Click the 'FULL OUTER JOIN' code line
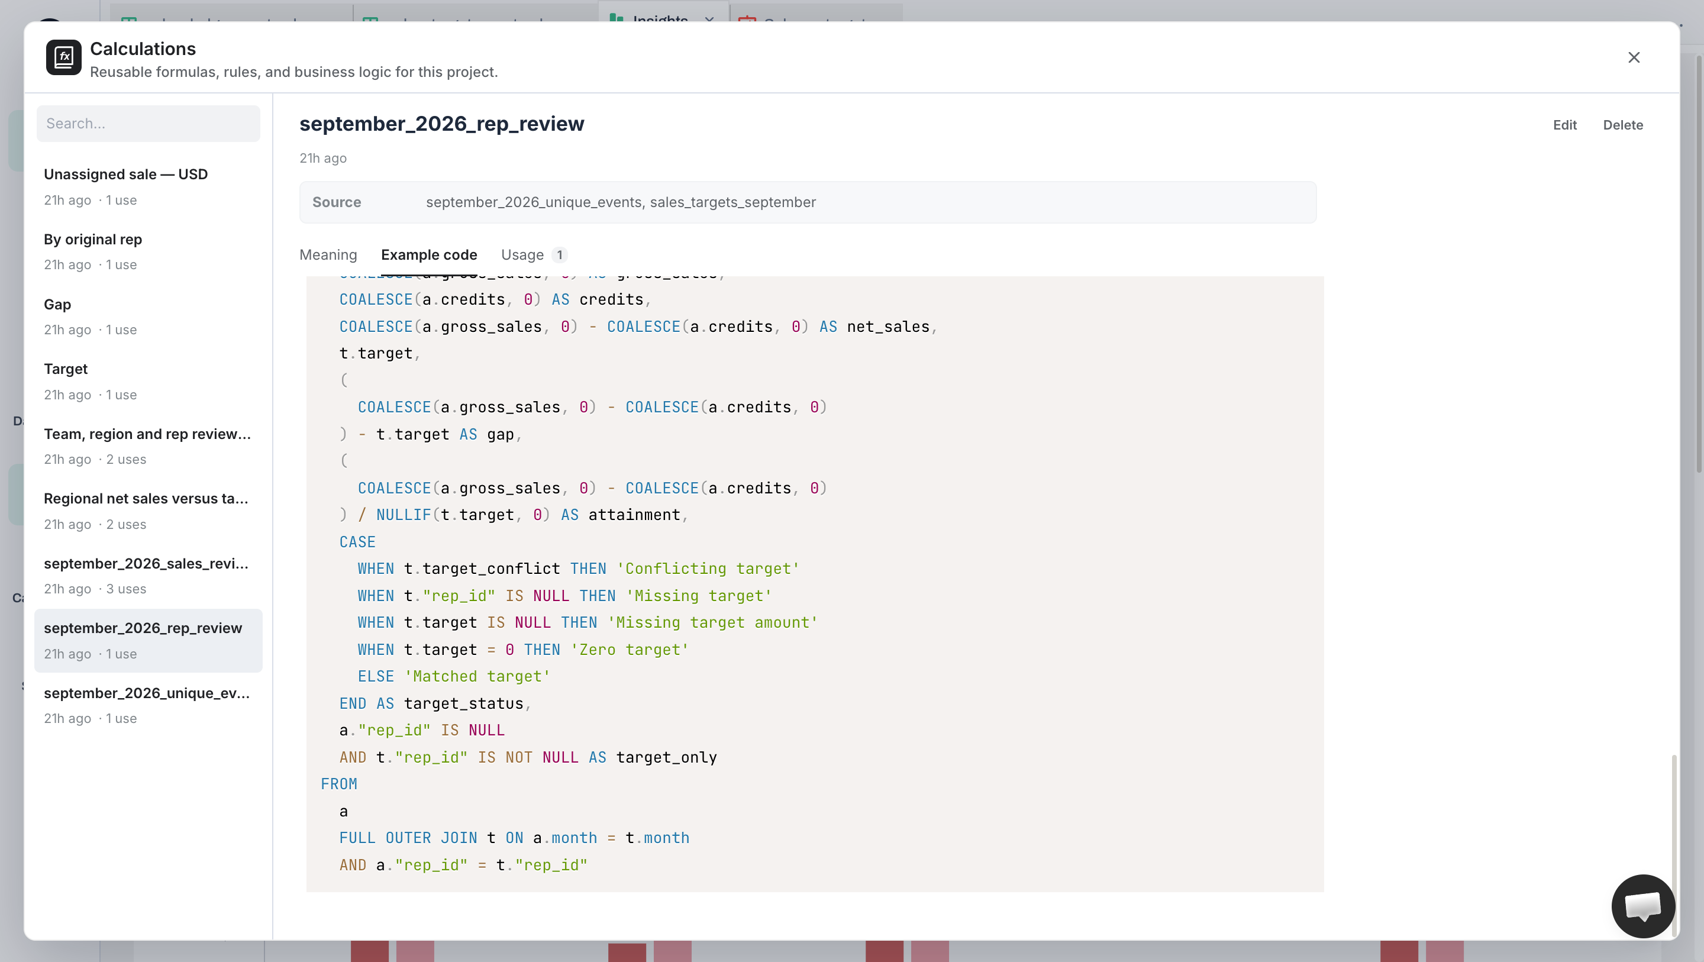 pos(514,838)
